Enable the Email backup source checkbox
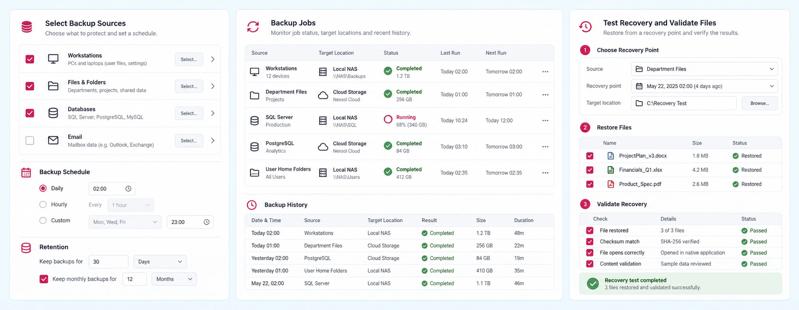 (30, 140)
